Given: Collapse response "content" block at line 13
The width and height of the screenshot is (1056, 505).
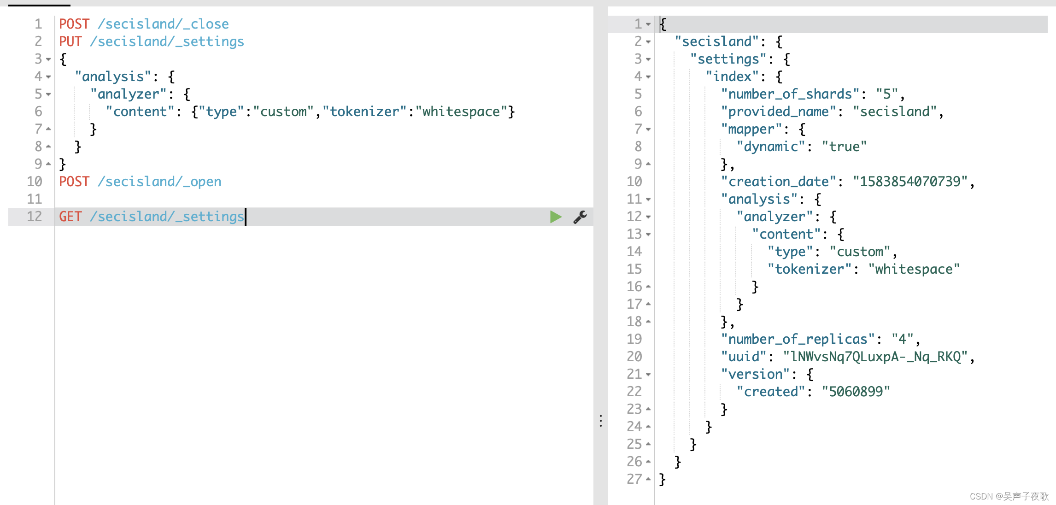Looking at the screenshot, I should [x=648, y=234].
